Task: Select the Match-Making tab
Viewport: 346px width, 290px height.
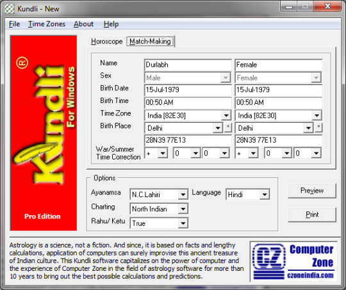Action: (x=151, y=41)
